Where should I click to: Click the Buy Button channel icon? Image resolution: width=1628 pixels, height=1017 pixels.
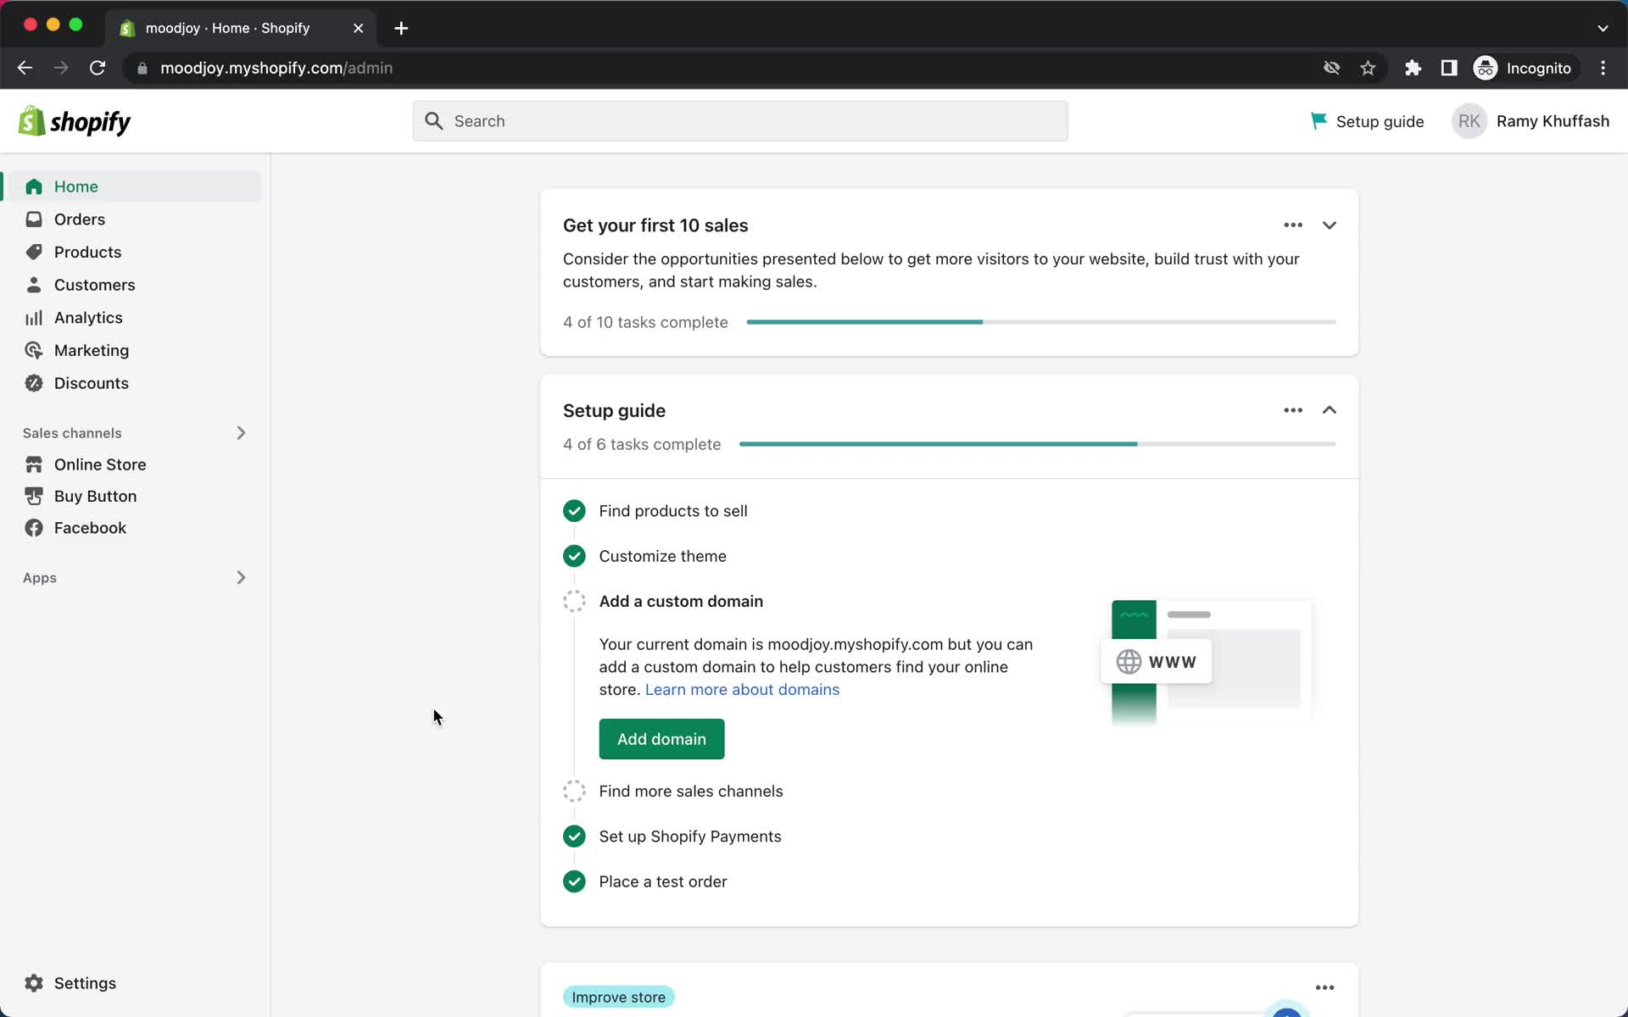pos(34,496)
